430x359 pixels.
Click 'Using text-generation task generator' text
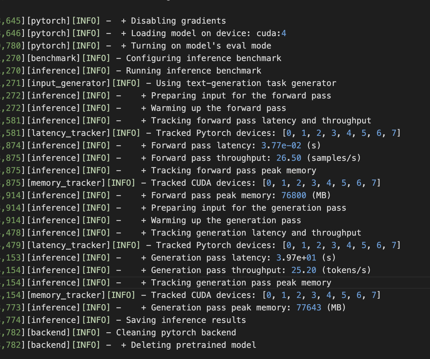tap(246, 83)
